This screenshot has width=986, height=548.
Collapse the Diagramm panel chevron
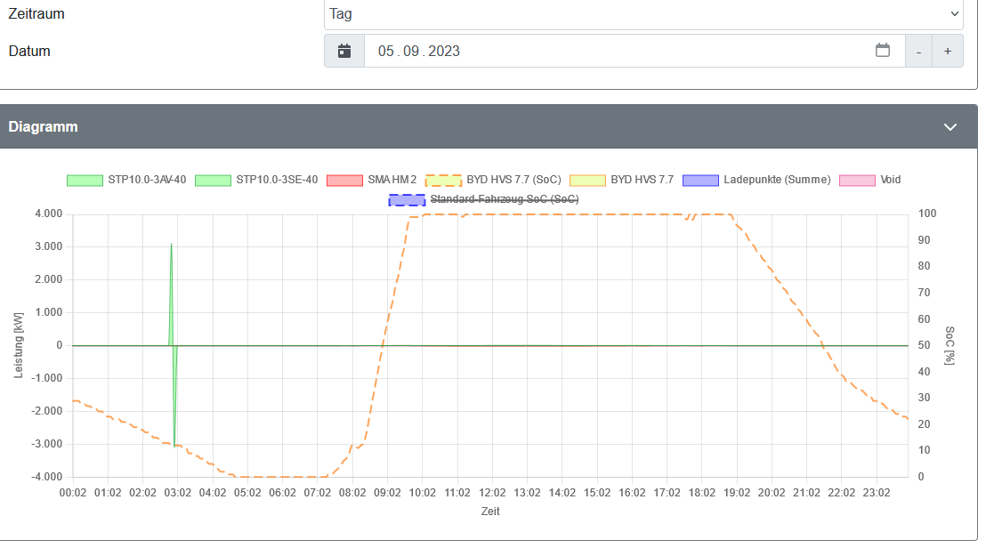[950, 127]
